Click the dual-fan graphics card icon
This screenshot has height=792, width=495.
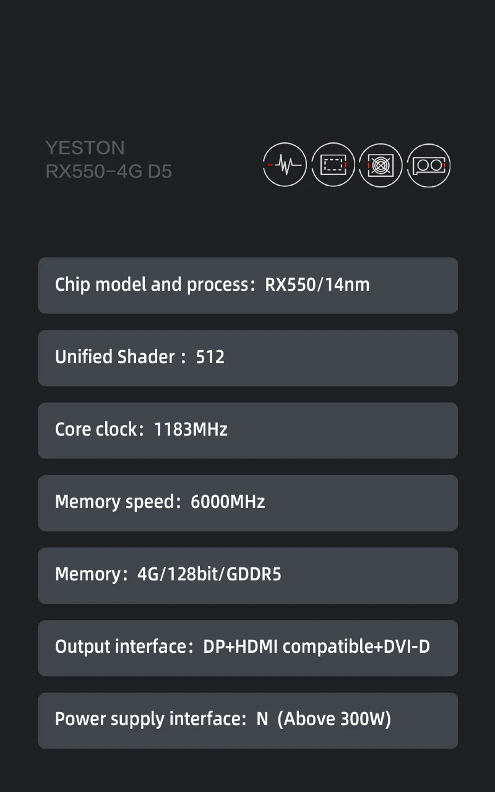(429, 165)
